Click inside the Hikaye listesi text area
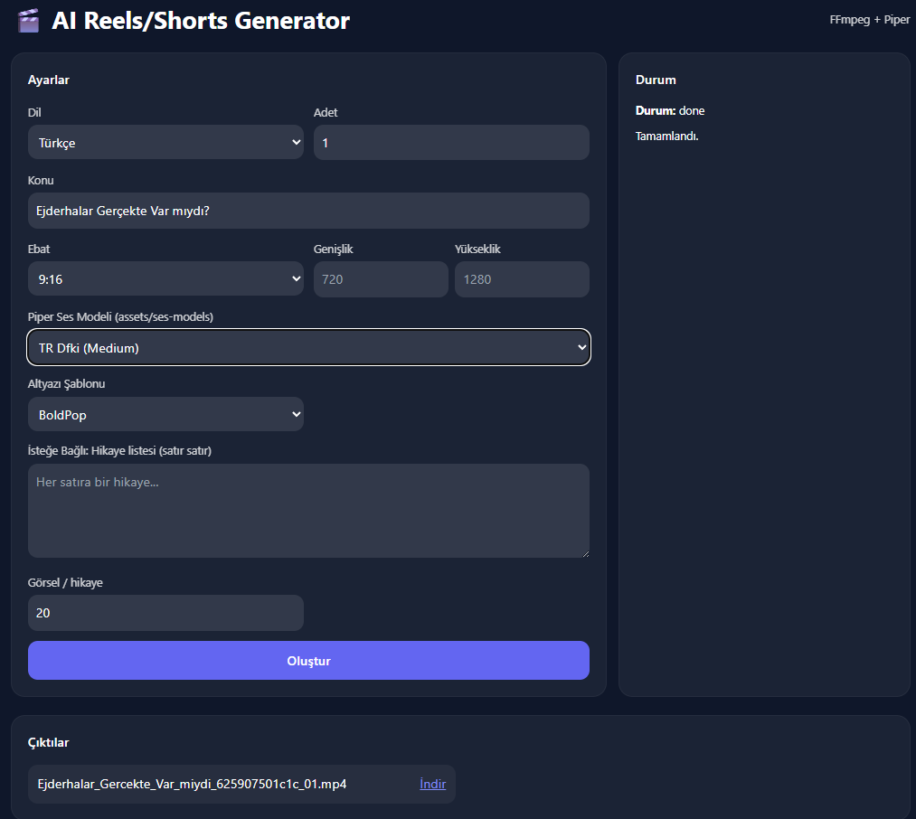 click(308, 511)
